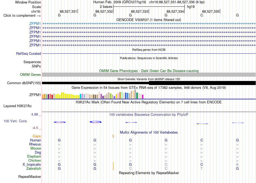256x183 pixels.
Task: Click the light blue ZFPM1 transcript label
Action: point(35,23)
